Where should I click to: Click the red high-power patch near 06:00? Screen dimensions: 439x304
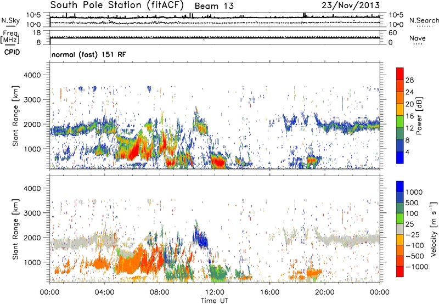tap(134, 151)
